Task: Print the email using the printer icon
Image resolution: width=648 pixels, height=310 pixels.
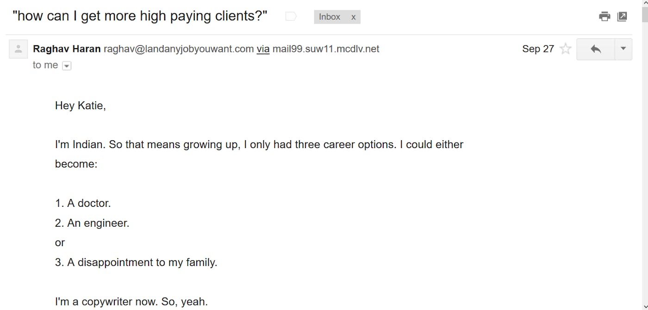Action: [x=604, y=17]
